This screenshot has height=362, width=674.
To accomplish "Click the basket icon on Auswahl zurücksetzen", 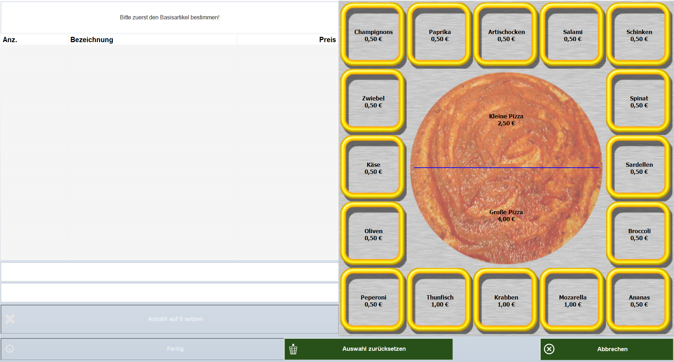I will click(293, 349).
